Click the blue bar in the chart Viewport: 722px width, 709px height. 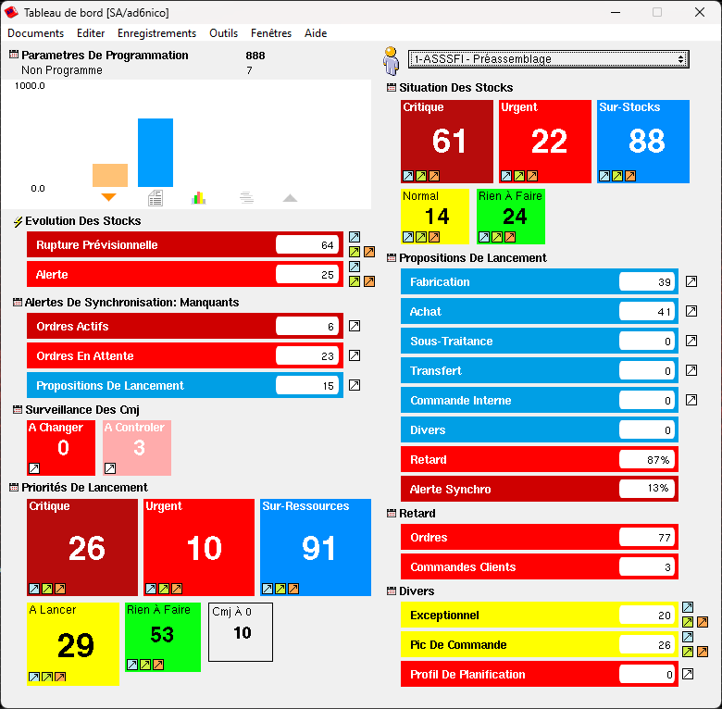click(156, 153)
